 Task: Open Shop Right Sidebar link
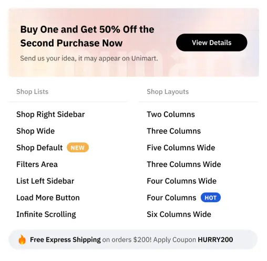coord(50,114)
